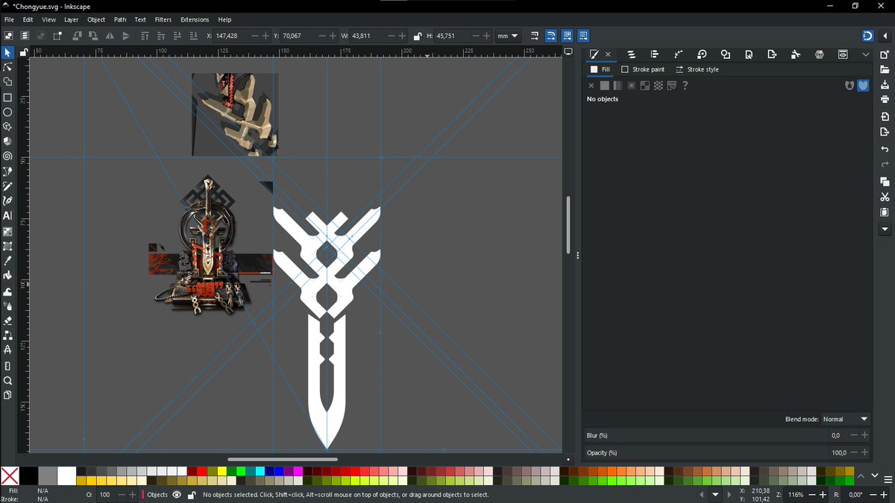895x503 pixels.
Task: Raise selection to top
Action: 145,36
